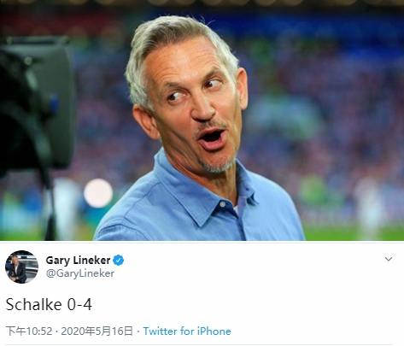Click the Gary Lineker display name
Viewport: 404px width, 346px height.
click(78, 260)
